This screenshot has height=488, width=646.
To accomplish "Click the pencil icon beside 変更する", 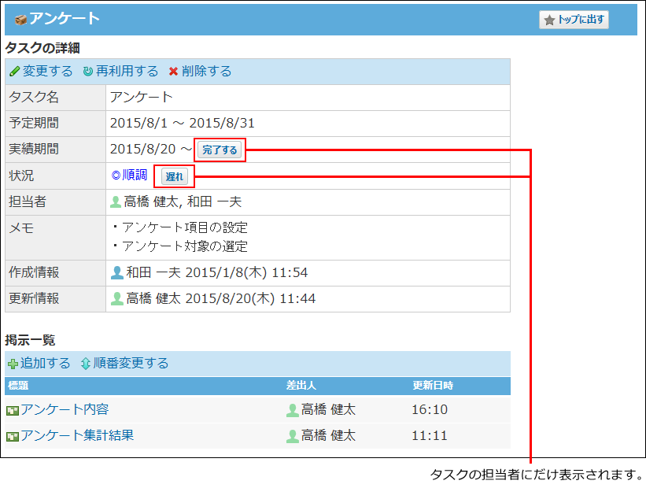I will tap(14, 72).
